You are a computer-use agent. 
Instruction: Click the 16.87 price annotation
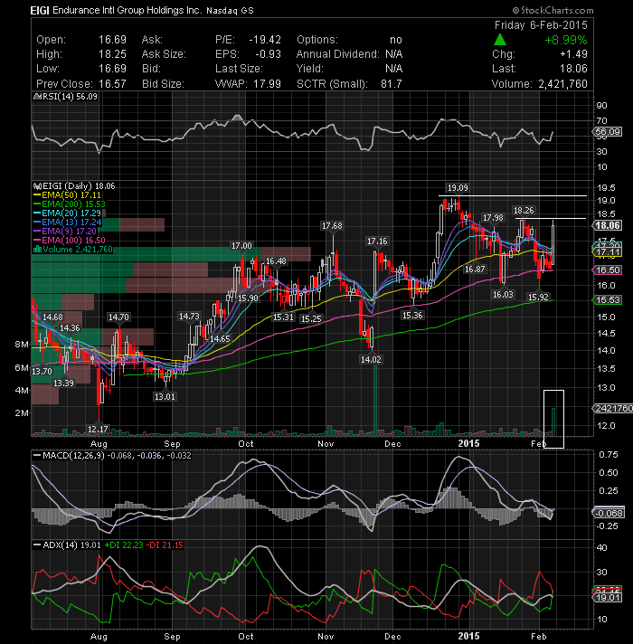tap(475, 270)
